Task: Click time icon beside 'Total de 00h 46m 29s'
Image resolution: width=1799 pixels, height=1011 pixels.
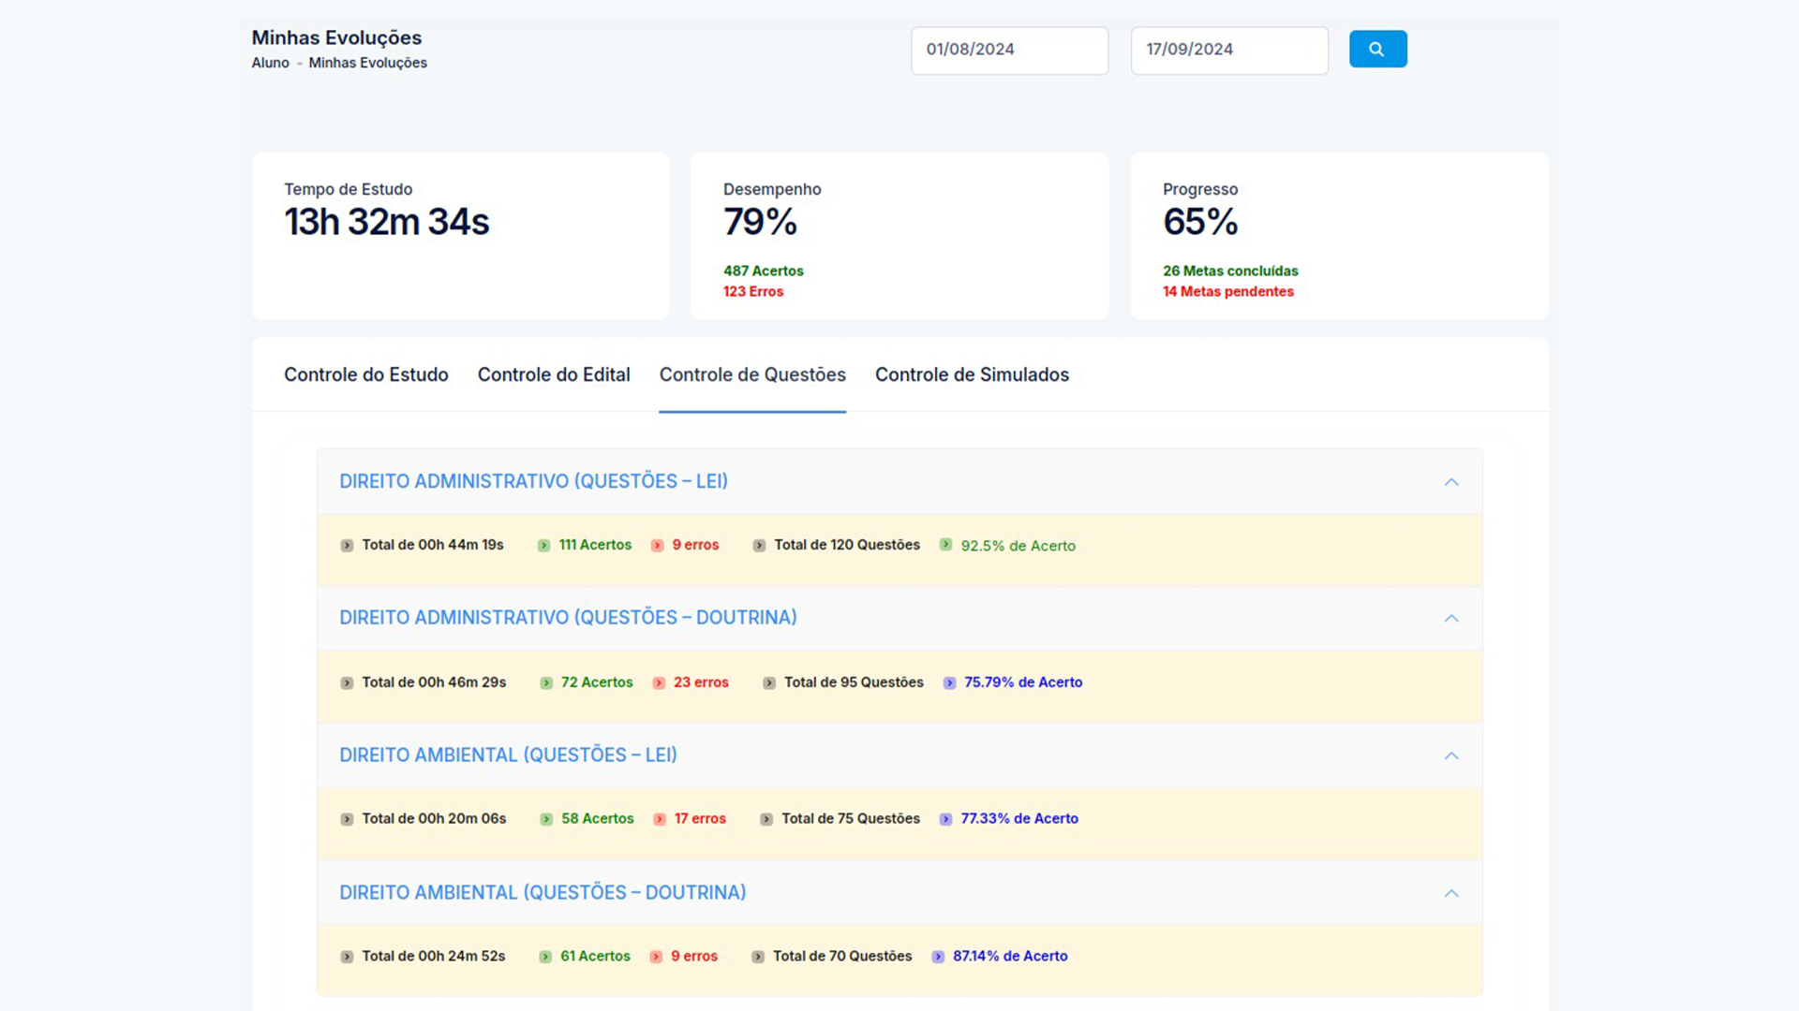Action: tap(347, 683)
